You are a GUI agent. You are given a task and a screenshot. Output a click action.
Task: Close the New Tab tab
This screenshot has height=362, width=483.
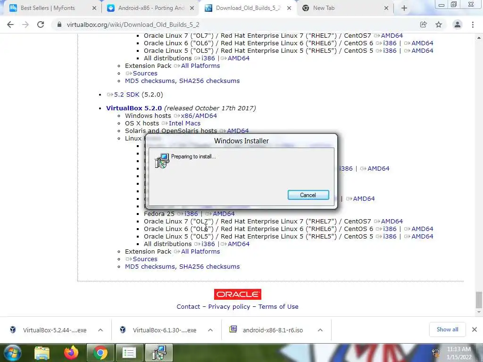click(x=386, y=8)
